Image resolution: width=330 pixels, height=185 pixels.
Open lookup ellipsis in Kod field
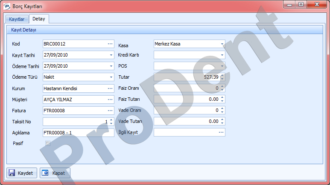[110, 44]
